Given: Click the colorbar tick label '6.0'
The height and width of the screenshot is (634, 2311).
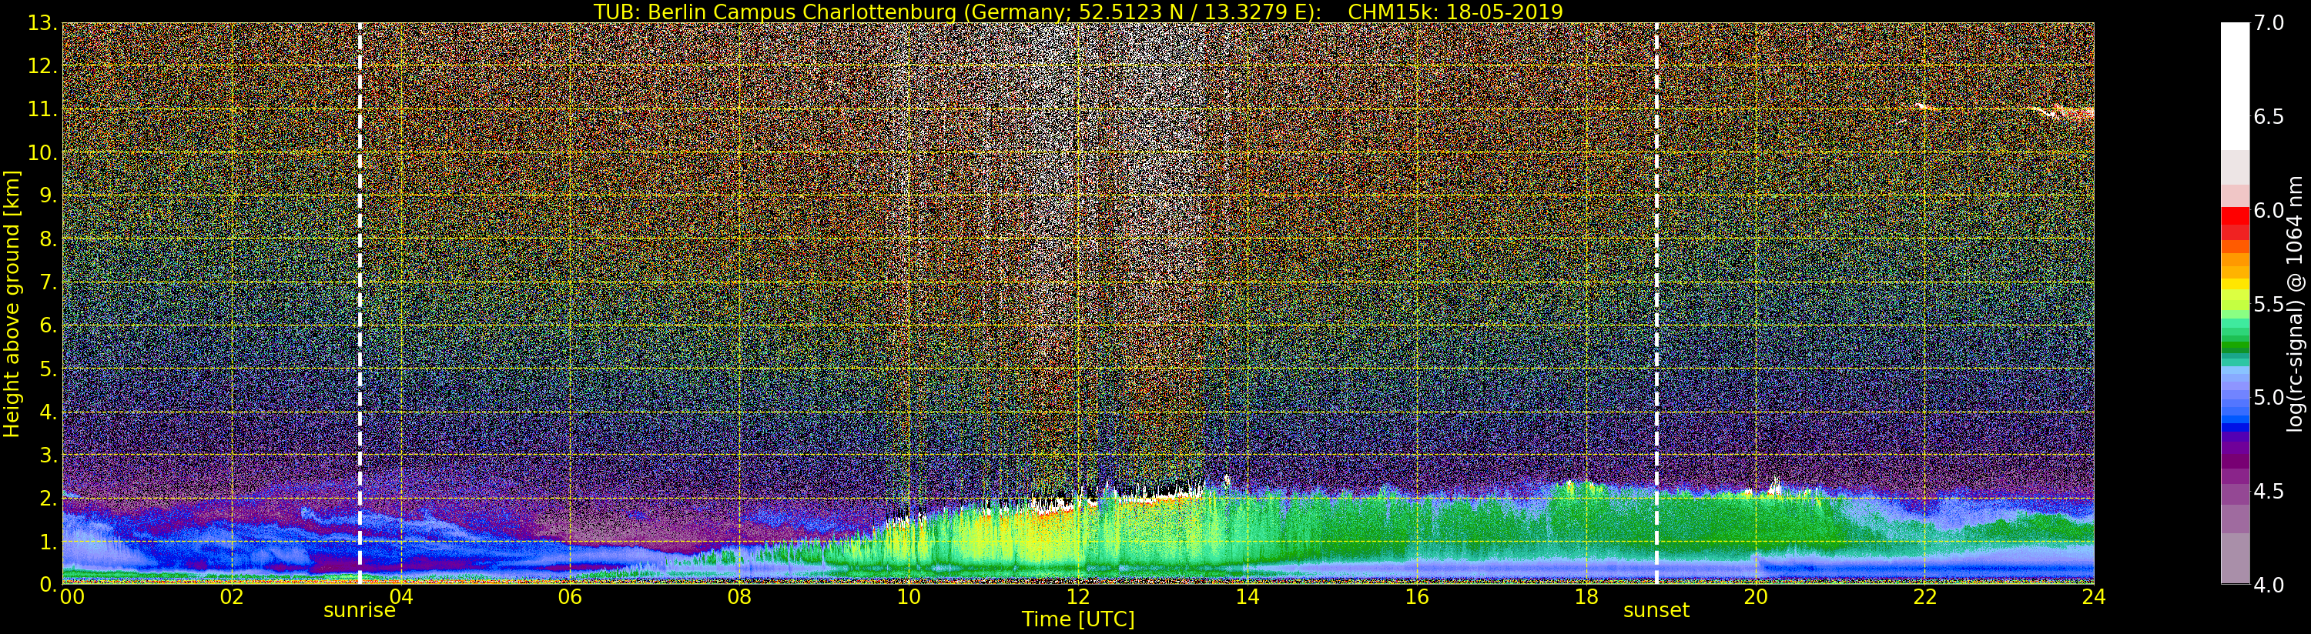Looking at the screenshot, I should coord(2269,210).
